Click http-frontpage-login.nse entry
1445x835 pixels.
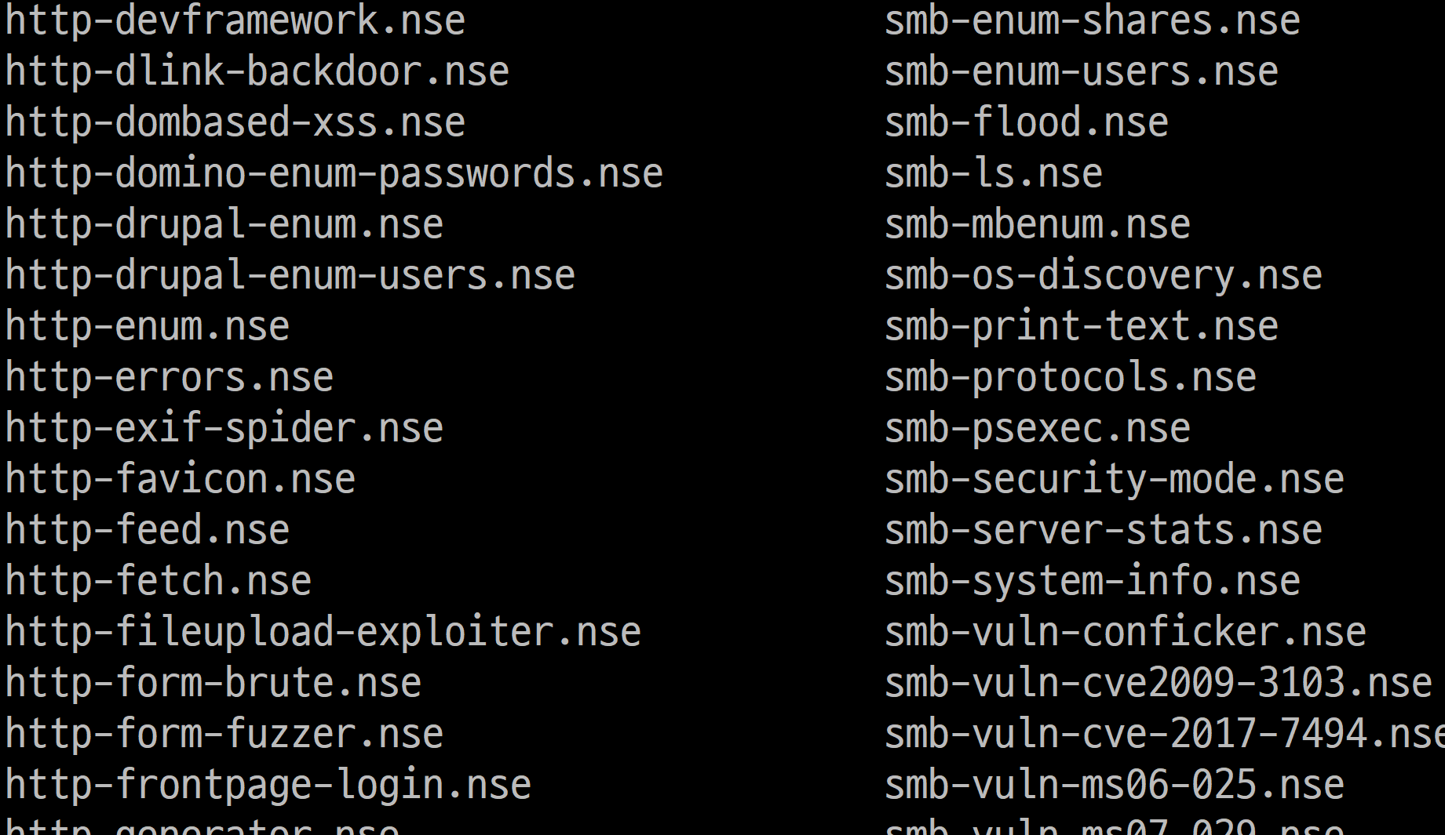click(268, 785)
